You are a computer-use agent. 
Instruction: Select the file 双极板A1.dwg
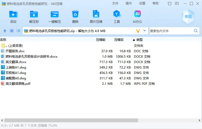click(x=16, y=73)
